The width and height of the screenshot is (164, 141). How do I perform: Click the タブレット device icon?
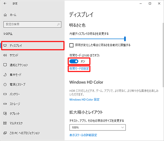pyautogui.click(x=5, y=114)
